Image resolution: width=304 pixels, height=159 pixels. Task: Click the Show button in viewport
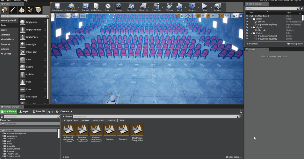click(x=83, y=16)
